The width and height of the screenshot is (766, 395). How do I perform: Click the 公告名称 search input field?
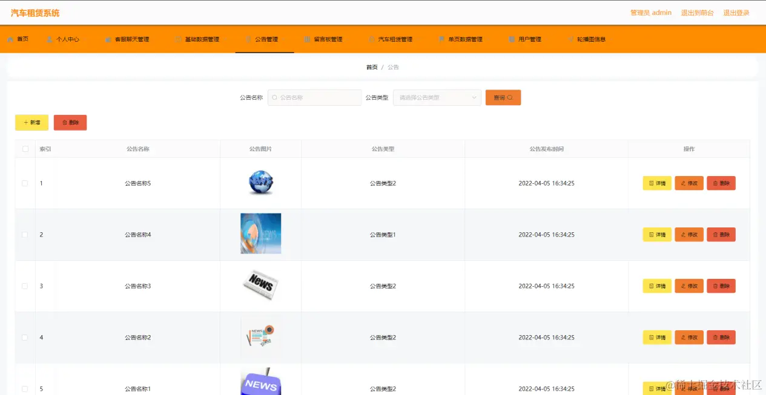tap(314, 97)
